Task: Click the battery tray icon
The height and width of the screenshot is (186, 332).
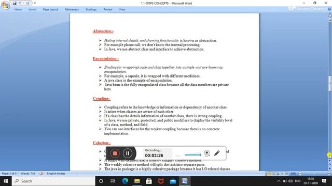Action: tap(285, 181)
